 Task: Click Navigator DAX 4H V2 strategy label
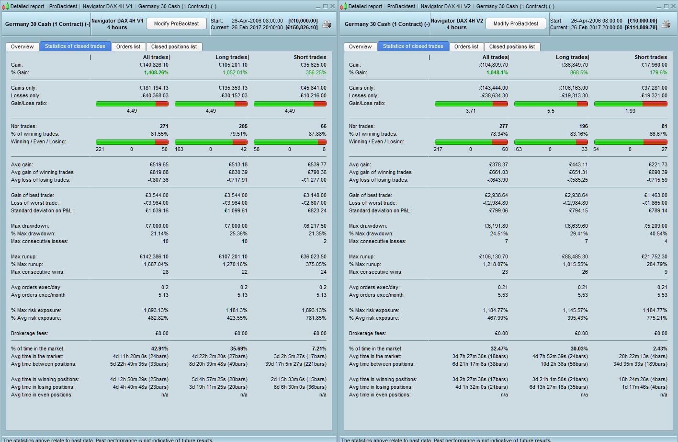point(457,21)
